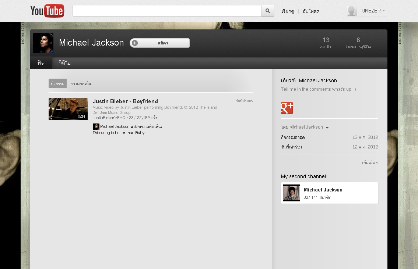Click the UNEZER account avatar
The height and width of the screenshot is (269, 418).
352,11
